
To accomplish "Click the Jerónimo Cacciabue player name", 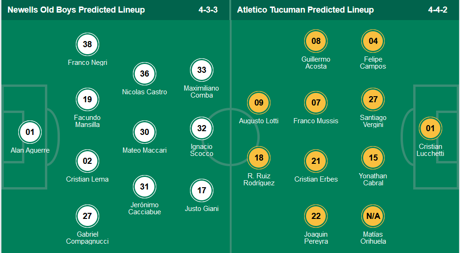I will (x=145, y=208).
